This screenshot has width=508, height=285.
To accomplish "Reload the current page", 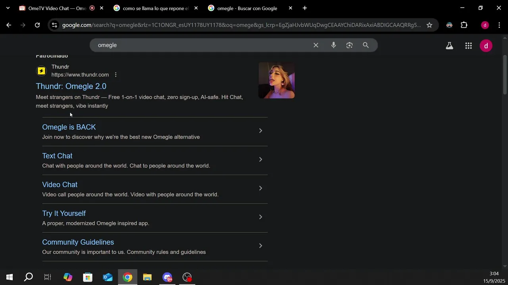I will point(37,25).
